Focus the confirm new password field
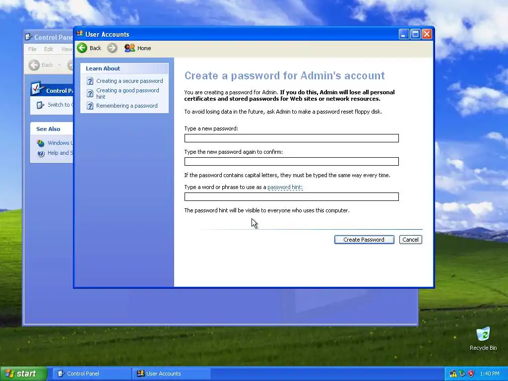 [x=291, y=162]
